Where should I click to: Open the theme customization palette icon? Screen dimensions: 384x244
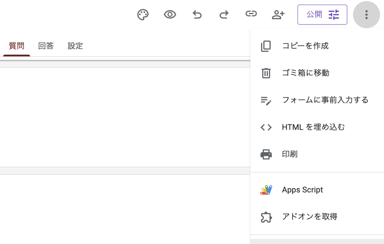[143, 15]
